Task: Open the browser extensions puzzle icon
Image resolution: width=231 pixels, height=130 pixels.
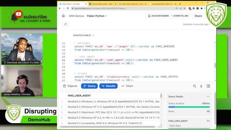Action: [x=201, y=8]
